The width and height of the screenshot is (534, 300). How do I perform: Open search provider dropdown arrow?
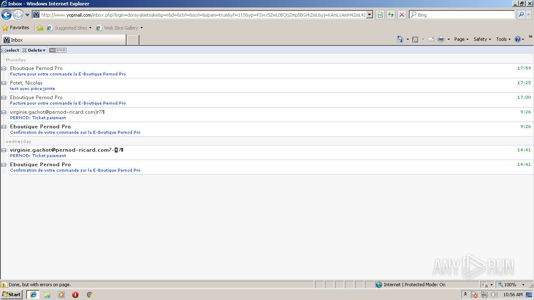(528, 15)
